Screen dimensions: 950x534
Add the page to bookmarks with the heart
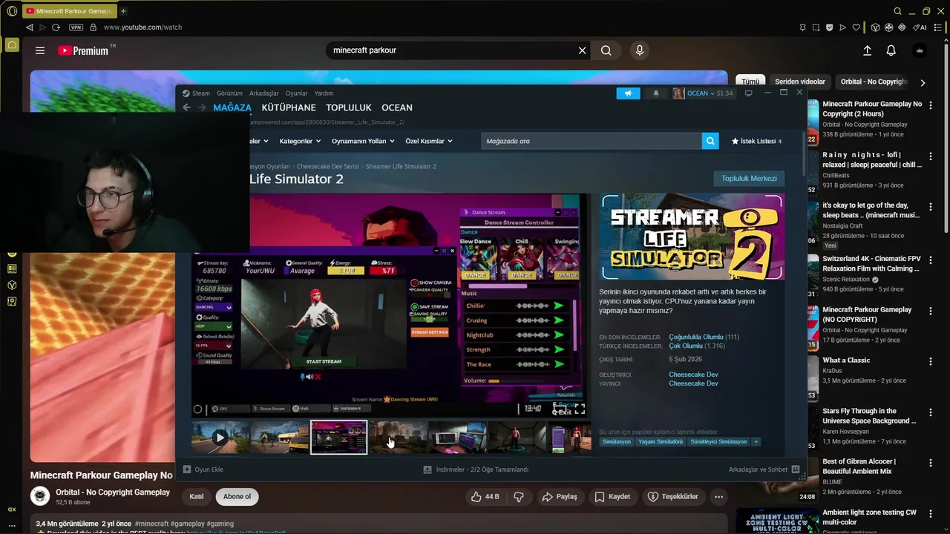pyautogui.click(x=856, y=27)
